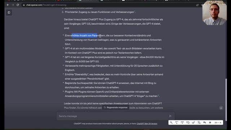Click the rephrase icon with circular arrow
Viewport: 231px width, 130px height.
click(188, 122)
